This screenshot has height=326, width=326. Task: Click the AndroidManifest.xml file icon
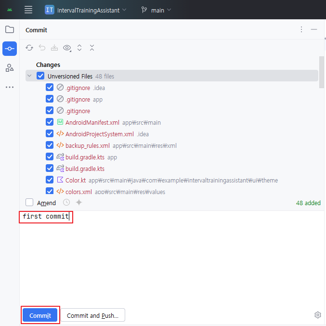[x=60, y=122]
